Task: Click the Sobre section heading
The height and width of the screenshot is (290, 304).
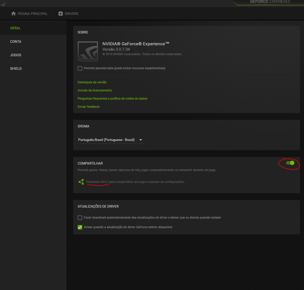Action: click(83, 32)
